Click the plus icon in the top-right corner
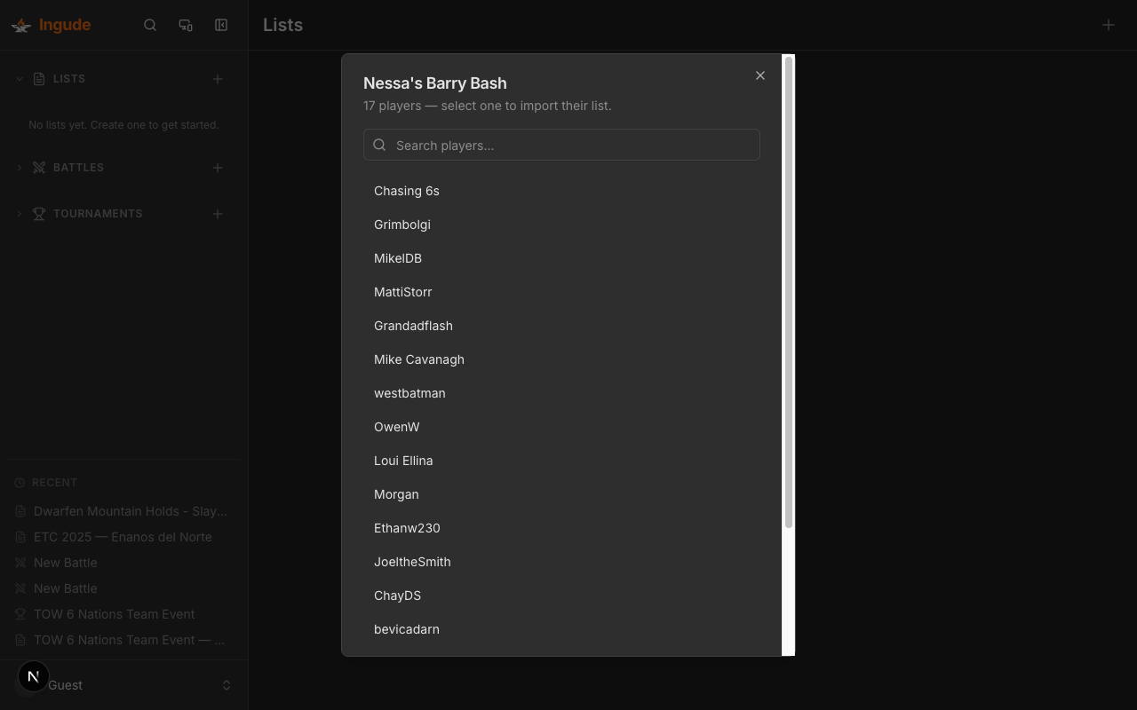 tap(1108, 25)
